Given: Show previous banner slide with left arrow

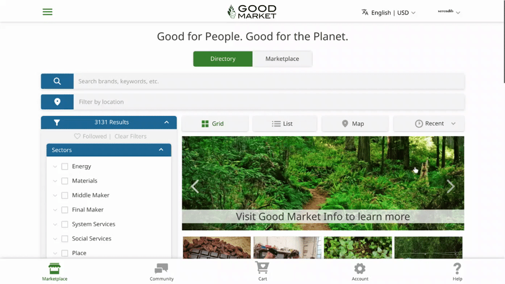Looking at the screenshot, I should tap(195, 186).
